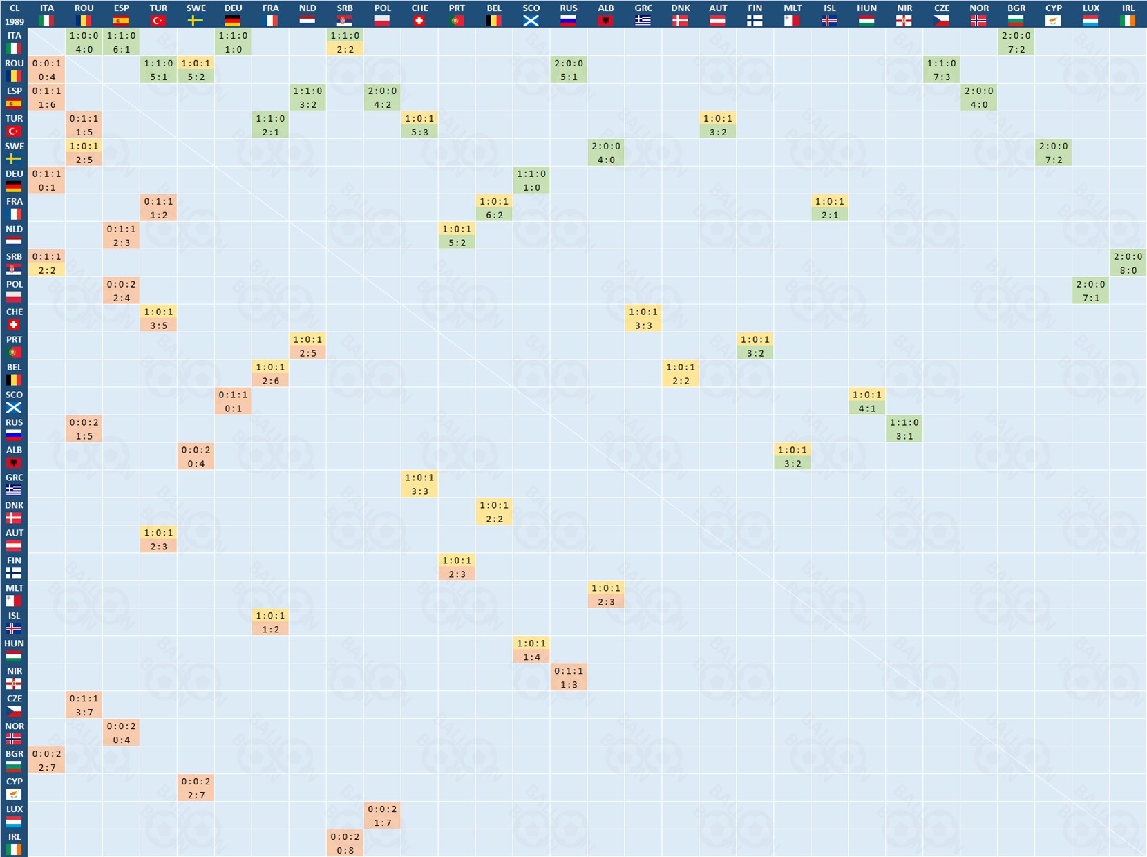Select the Cyprus flag in the left column
Viewport: 1147px width, 857px height.
click(14, 794)
